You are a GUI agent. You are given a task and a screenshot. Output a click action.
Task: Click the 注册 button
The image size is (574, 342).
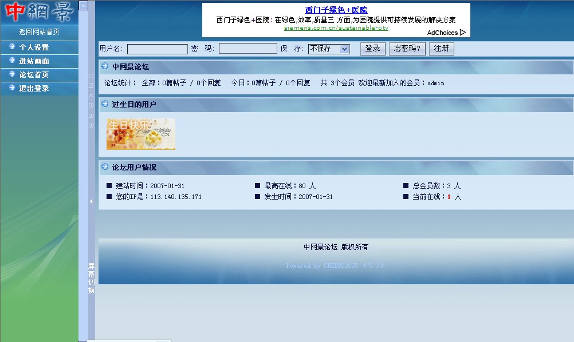point(442,49)
